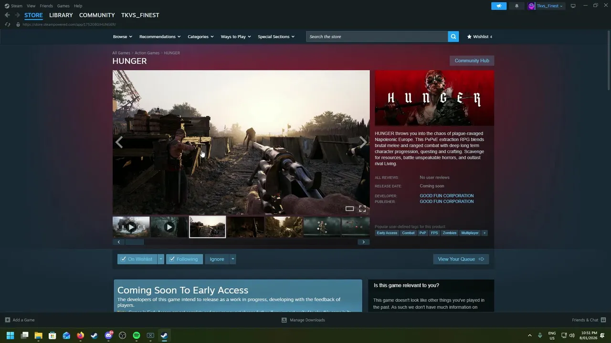
Task: Go forward with the navigation forward arrow
Action: click(x=17, y=15)
